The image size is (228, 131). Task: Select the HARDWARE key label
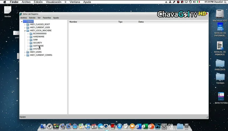[x=39, y=36]
